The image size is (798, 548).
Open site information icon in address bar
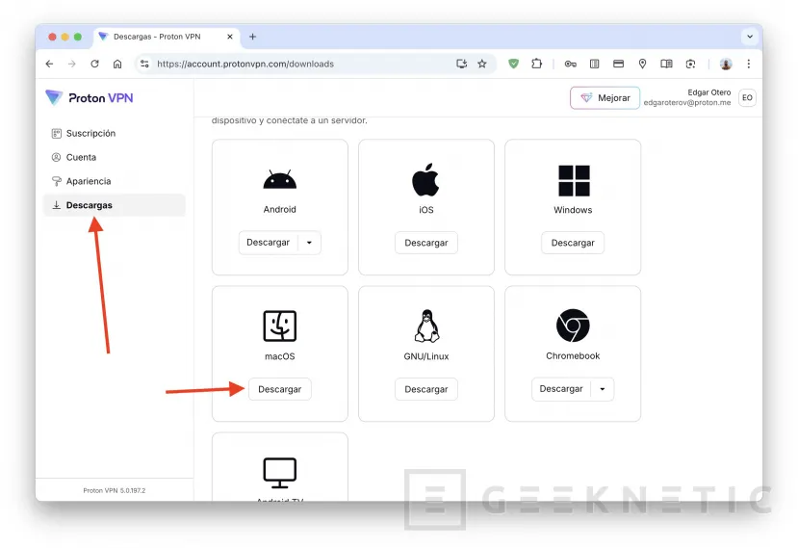click(x=144, y=64)
